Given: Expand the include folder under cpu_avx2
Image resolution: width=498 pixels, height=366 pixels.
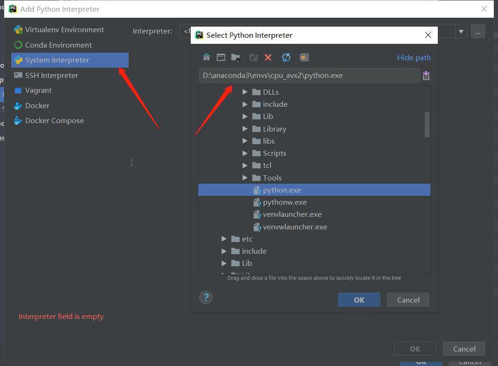Looking at the screenshot, I should [245, 104].
